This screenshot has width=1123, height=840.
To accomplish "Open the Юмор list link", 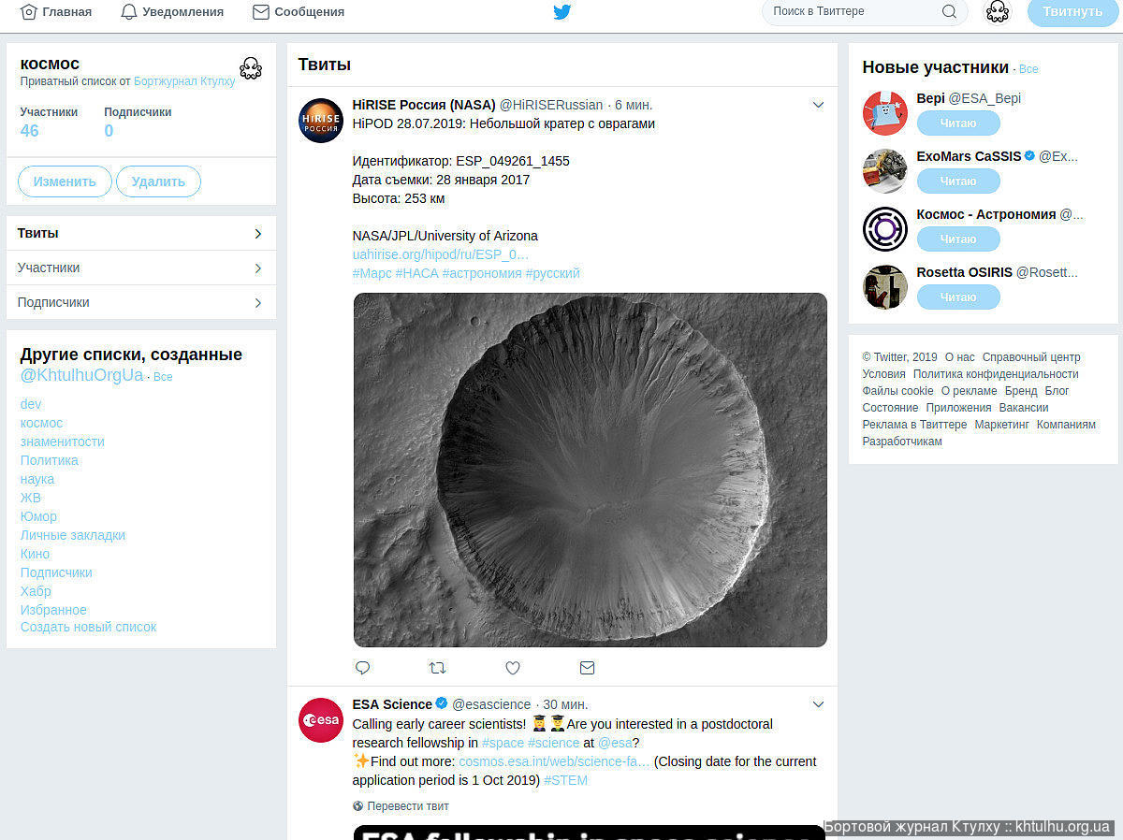I will point(38,516).
